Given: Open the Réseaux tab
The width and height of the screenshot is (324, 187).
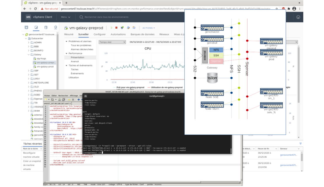Looking at the screenshot, I should pos(164,34).
